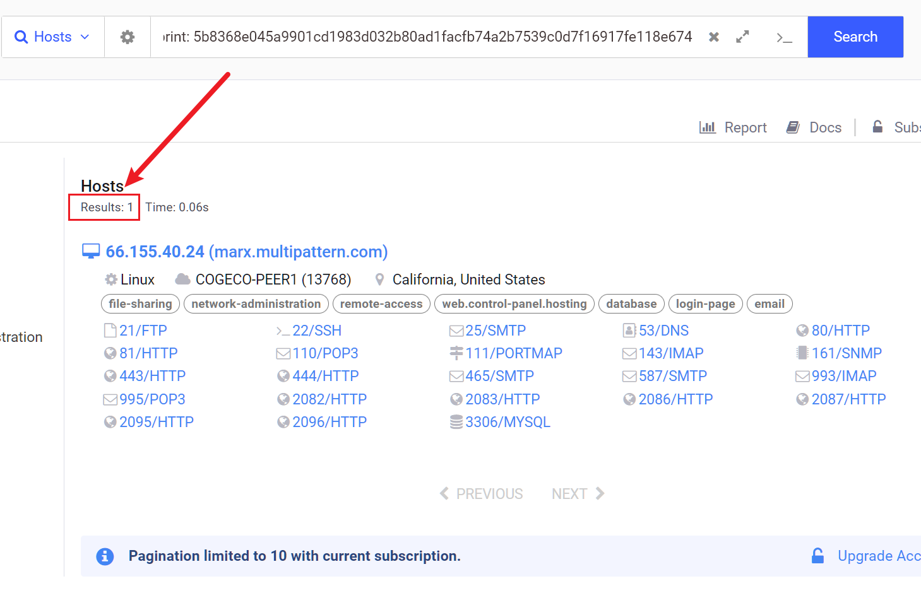
Task: Select the network-administration tag
Action: click(256, 304)
